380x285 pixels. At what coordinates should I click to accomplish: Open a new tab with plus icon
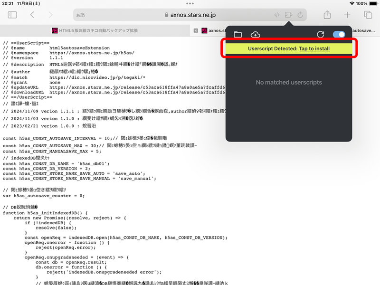pyautogui.click(x=347, y=15)
